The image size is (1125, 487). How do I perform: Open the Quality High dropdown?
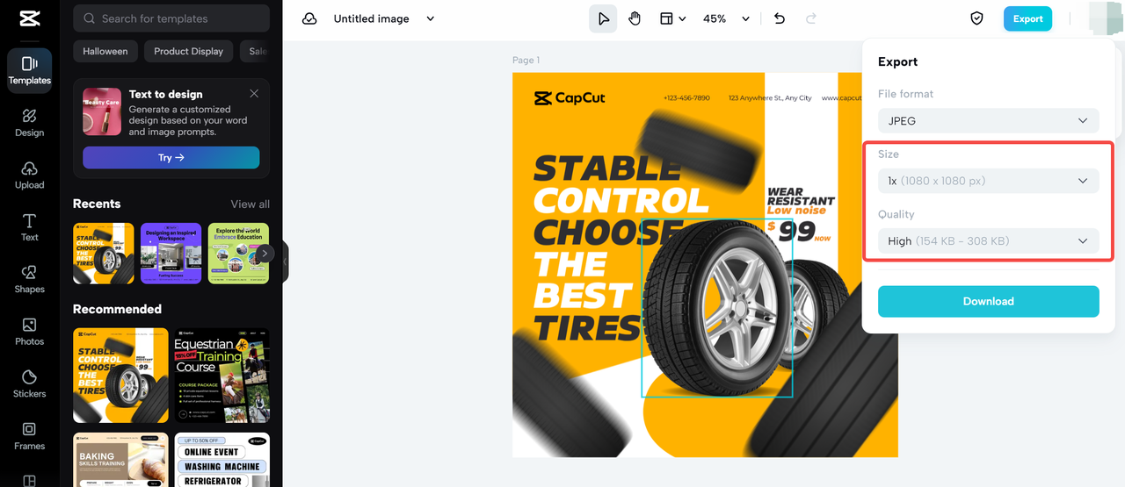click(989, 240)
